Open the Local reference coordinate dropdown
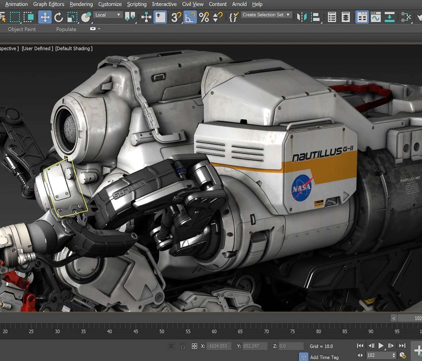 coord(108,15)
